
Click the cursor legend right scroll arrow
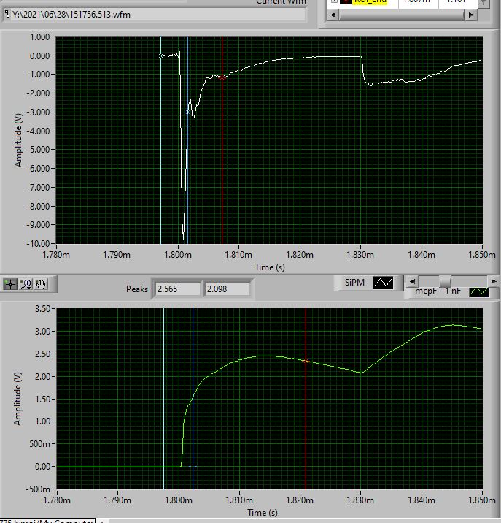(470, 15)
